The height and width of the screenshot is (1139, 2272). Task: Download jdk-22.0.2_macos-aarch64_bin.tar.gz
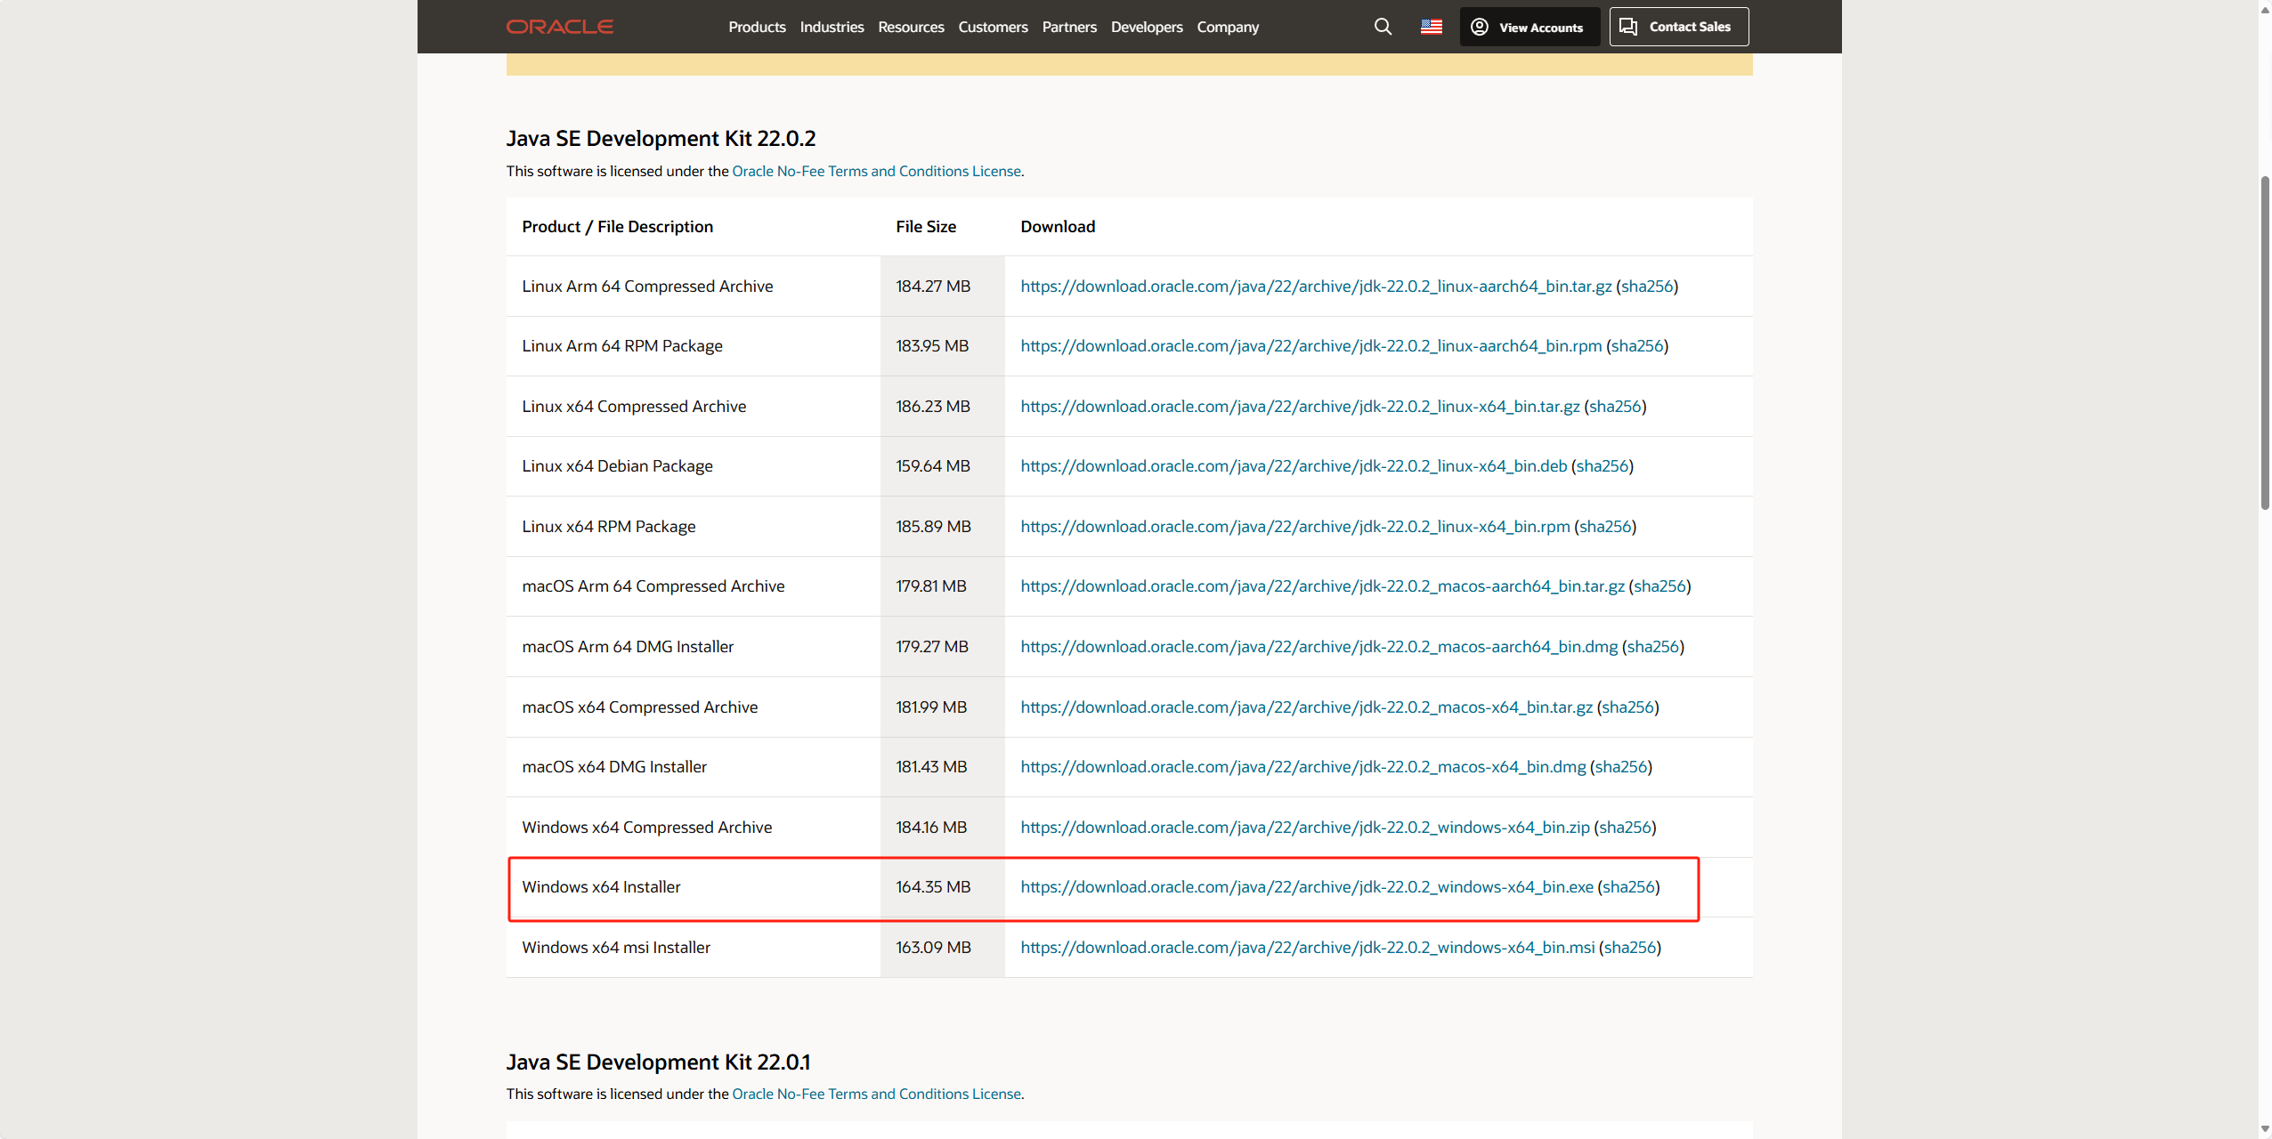tap(1322, 586)
